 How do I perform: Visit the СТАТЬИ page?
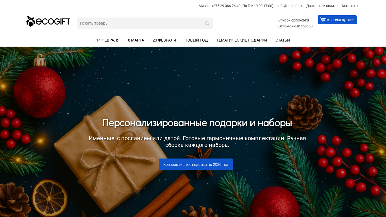coord(283,40)
